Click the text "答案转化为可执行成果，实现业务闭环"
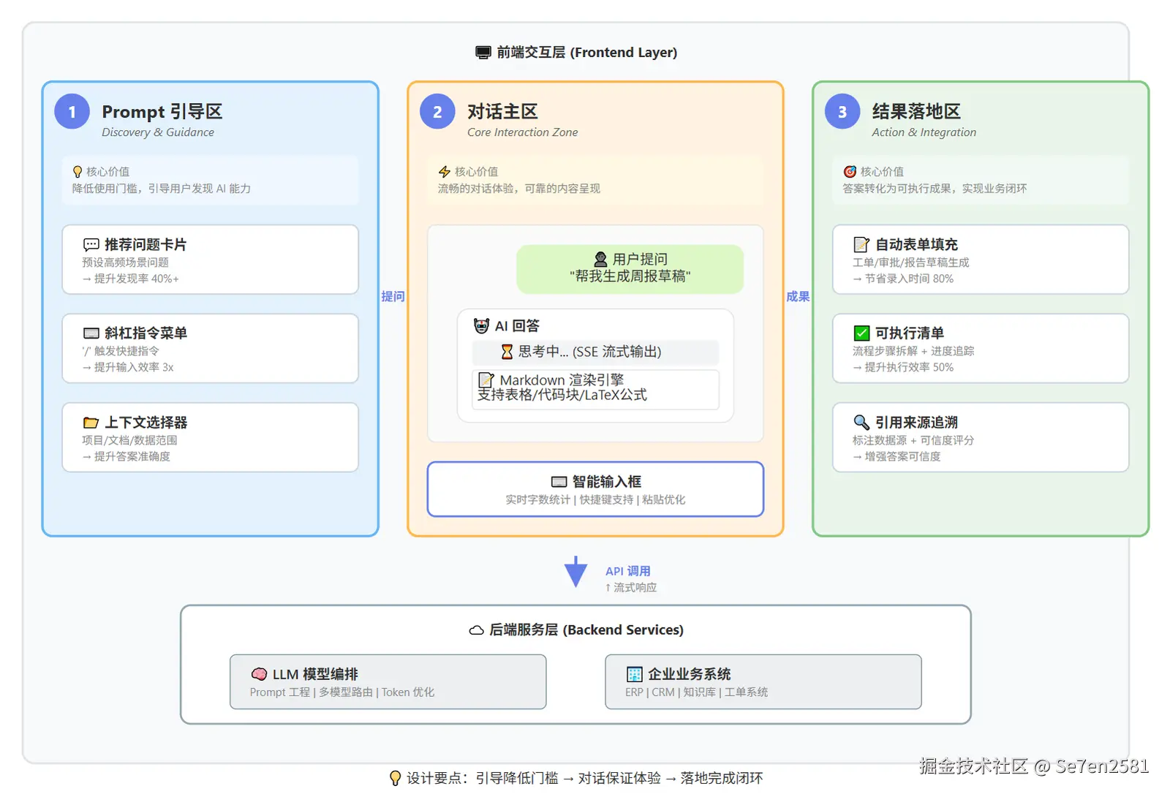 935,189
